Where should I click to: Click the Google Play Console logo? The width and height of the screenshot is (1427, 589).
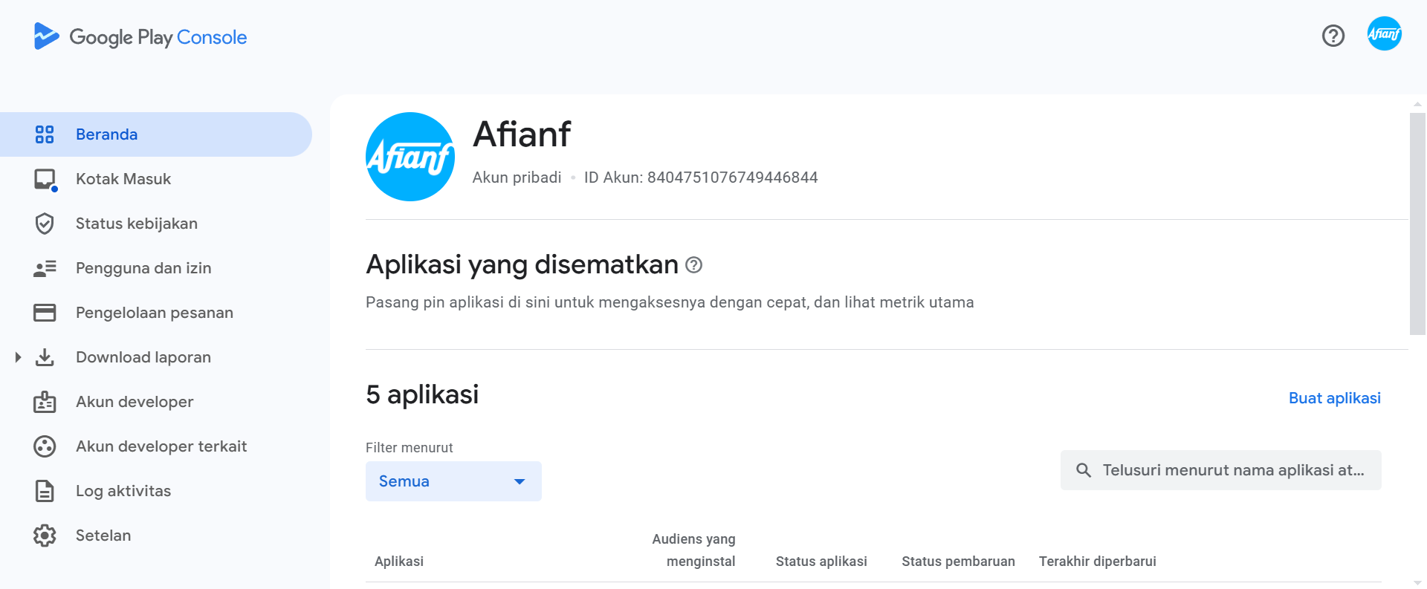[140, 37]
